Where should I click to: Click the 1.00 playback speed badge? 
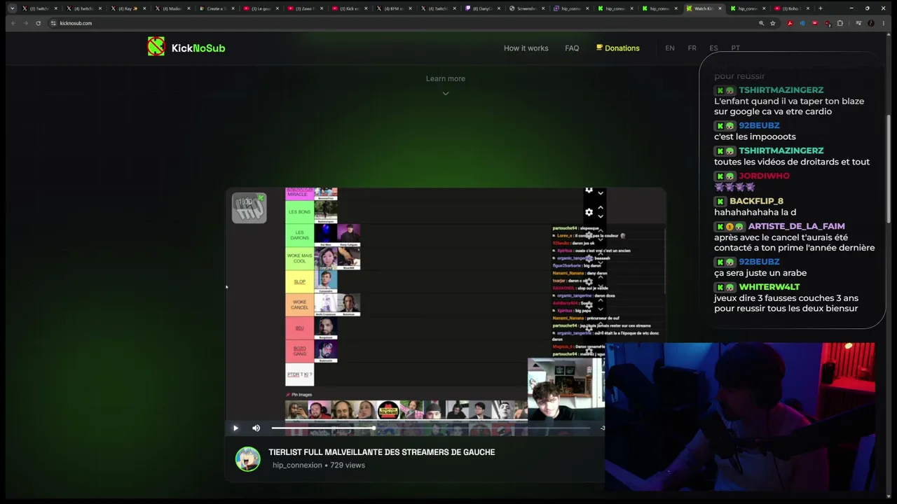tap(249, 208)
